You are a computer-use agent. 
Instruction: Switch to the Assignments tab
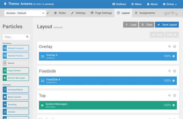pos(145,13)
